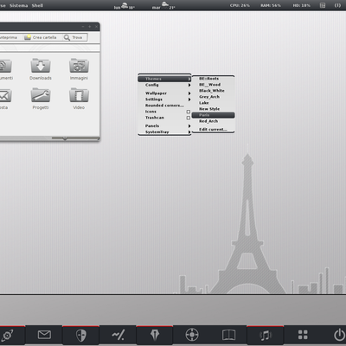The height and width of the screenshot is (346, 346).
Task: Toggle the Icons checkbox in menu
Action: [189, 112]
